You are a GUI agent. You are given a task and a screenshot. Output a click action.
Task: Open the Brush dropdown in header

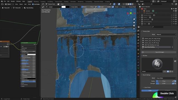[117, 7]
